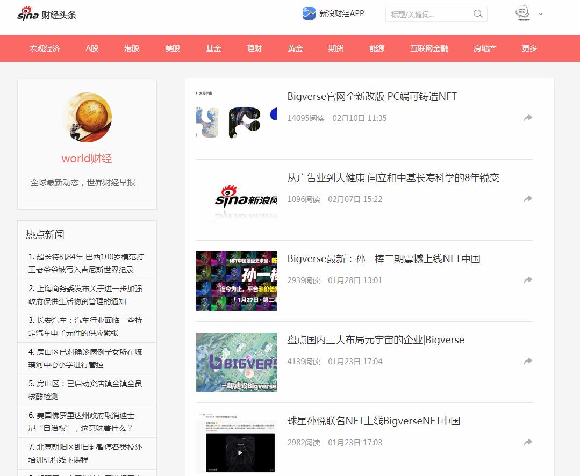Open the 新浪财经APP icon
The height and width of the screenshot is (476, 580).
tap(309, 13)
